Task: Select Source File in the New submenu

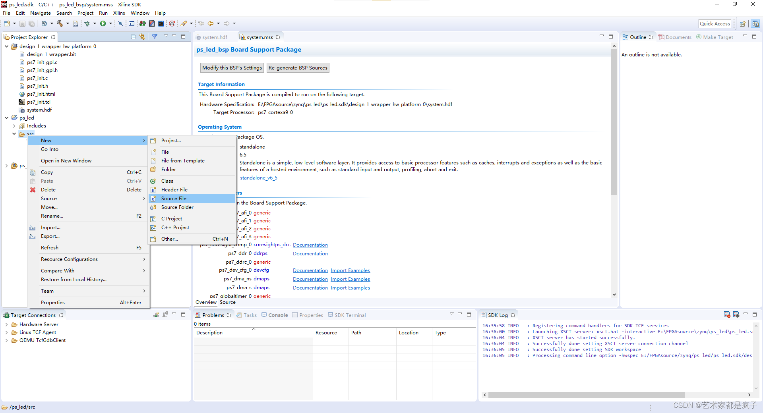Action: tap(192, 199)
